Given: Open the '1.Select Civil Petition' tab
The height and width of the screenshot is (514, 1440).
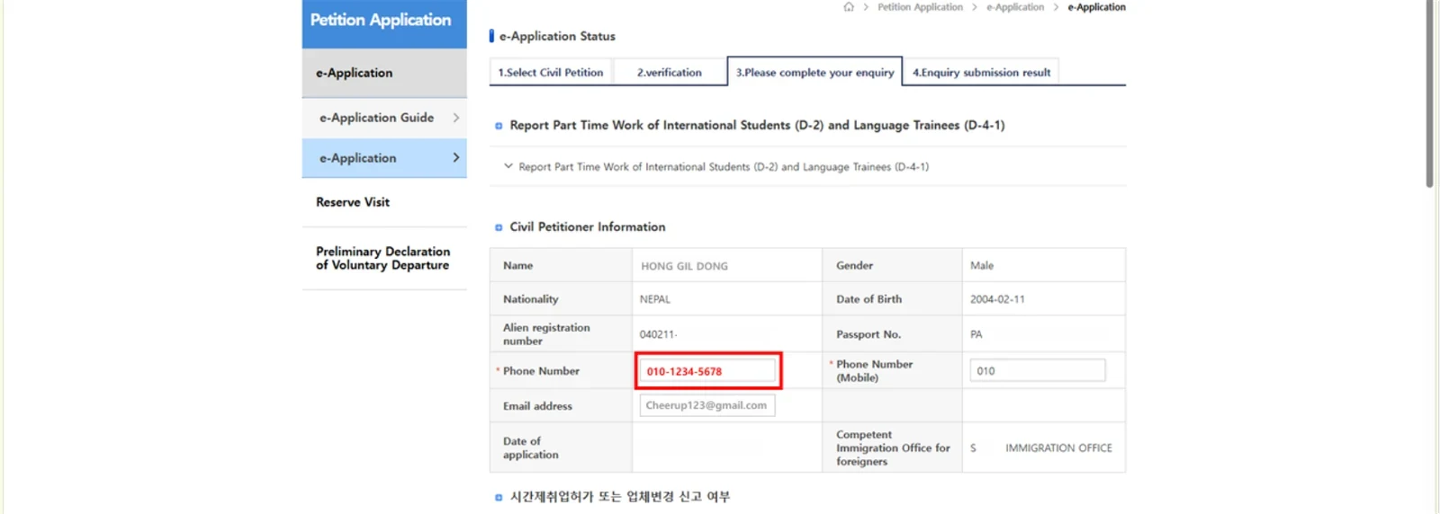Looking at the screenshot, I should (551, 72).
